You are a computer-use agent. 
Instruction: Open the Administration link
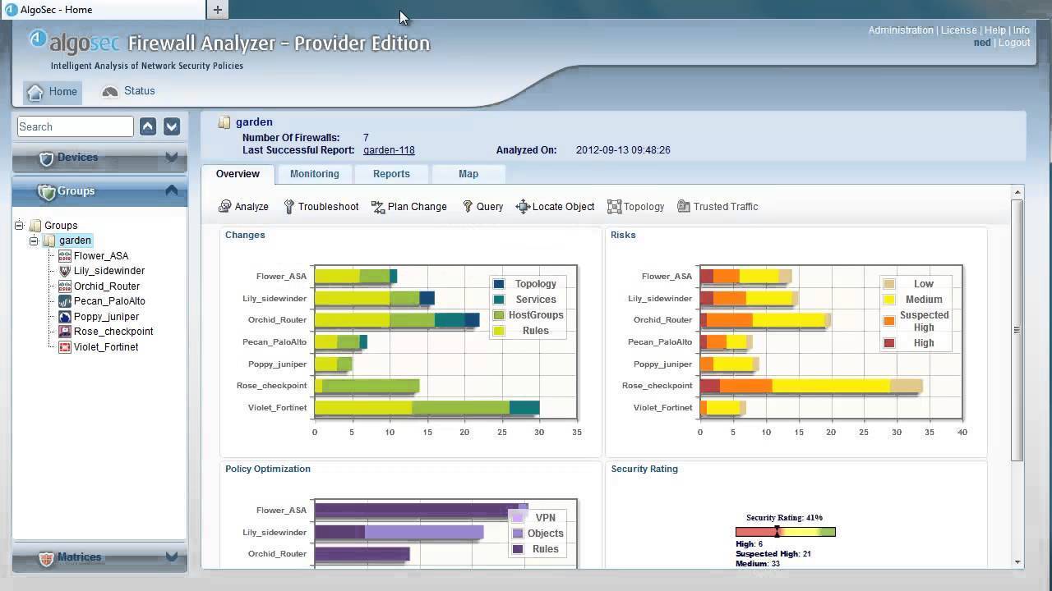(901, 30)
